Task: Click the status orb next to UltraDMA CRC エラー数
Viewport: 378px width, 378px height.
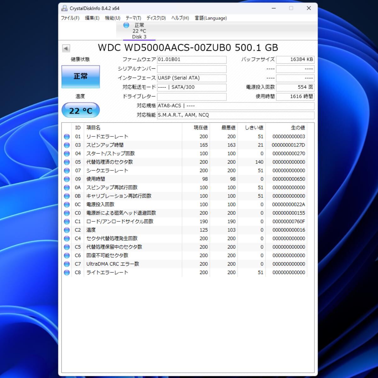Action: pyautogui.click(x=67, y=264)
